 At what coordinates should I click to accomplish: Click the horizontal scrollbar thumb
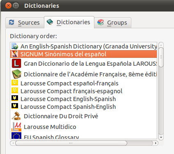tap(71, 143)
